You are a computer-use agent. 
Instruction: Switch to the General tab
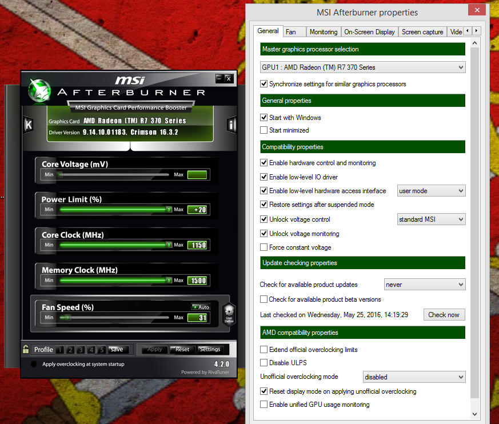click(x=268, y=31)
